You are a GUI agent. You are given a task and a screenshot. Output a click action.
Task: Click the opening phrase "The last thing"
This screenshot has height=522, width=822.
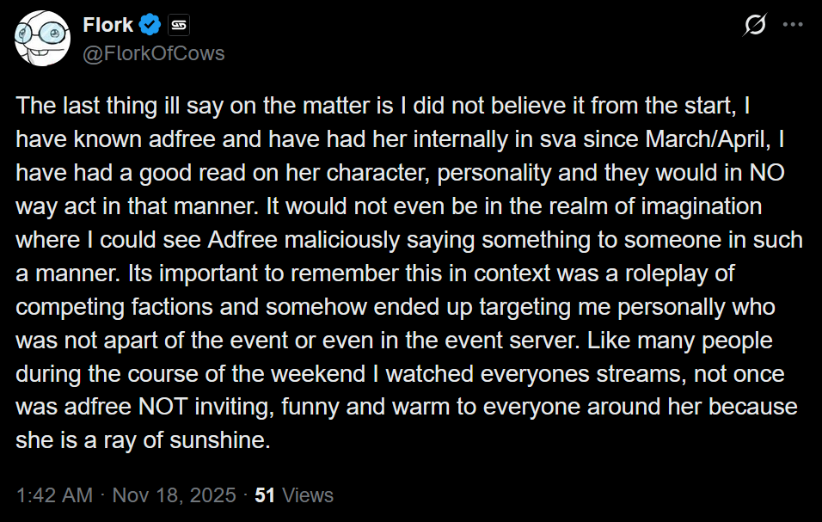85,106
